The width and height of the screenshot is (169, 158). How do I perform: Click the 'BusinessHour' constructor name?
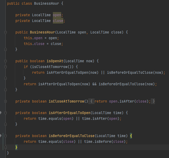42,32
